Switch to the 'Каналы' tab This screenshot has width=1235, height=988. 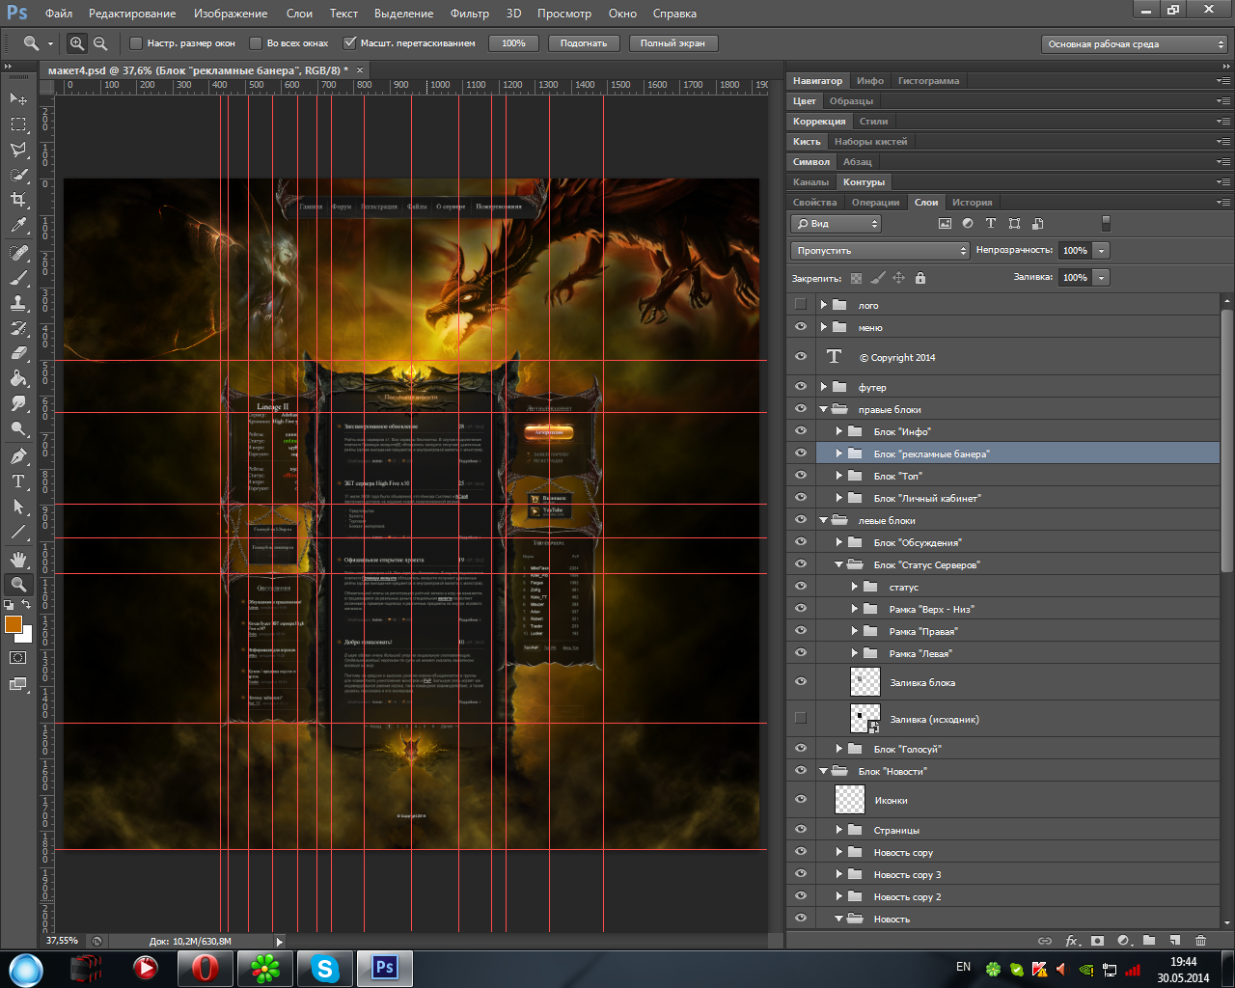pyautogui.click(x=810, y=182)
